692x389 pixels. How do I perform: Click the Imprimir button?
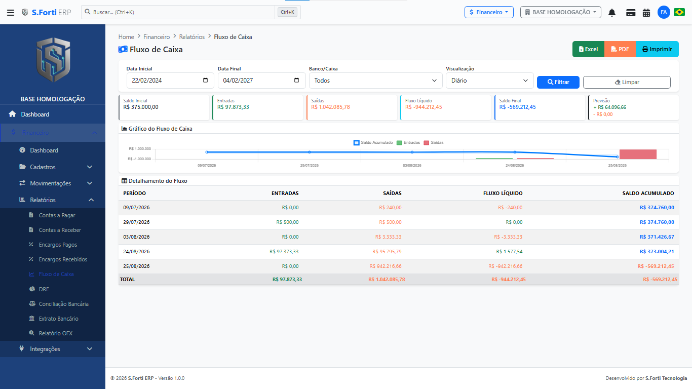pos(657,49)
